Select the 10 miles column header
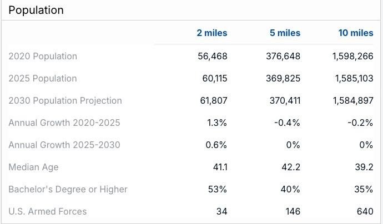 356,33
